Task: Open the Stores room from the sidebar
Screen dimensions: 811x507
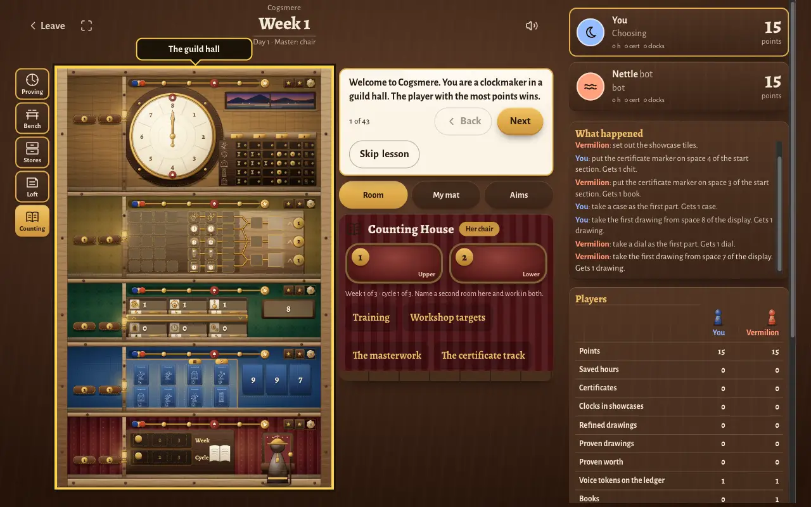Action: pos(32,153)
